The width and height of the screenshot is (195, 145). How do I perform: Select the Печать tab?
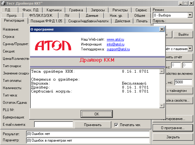[142, 21]
